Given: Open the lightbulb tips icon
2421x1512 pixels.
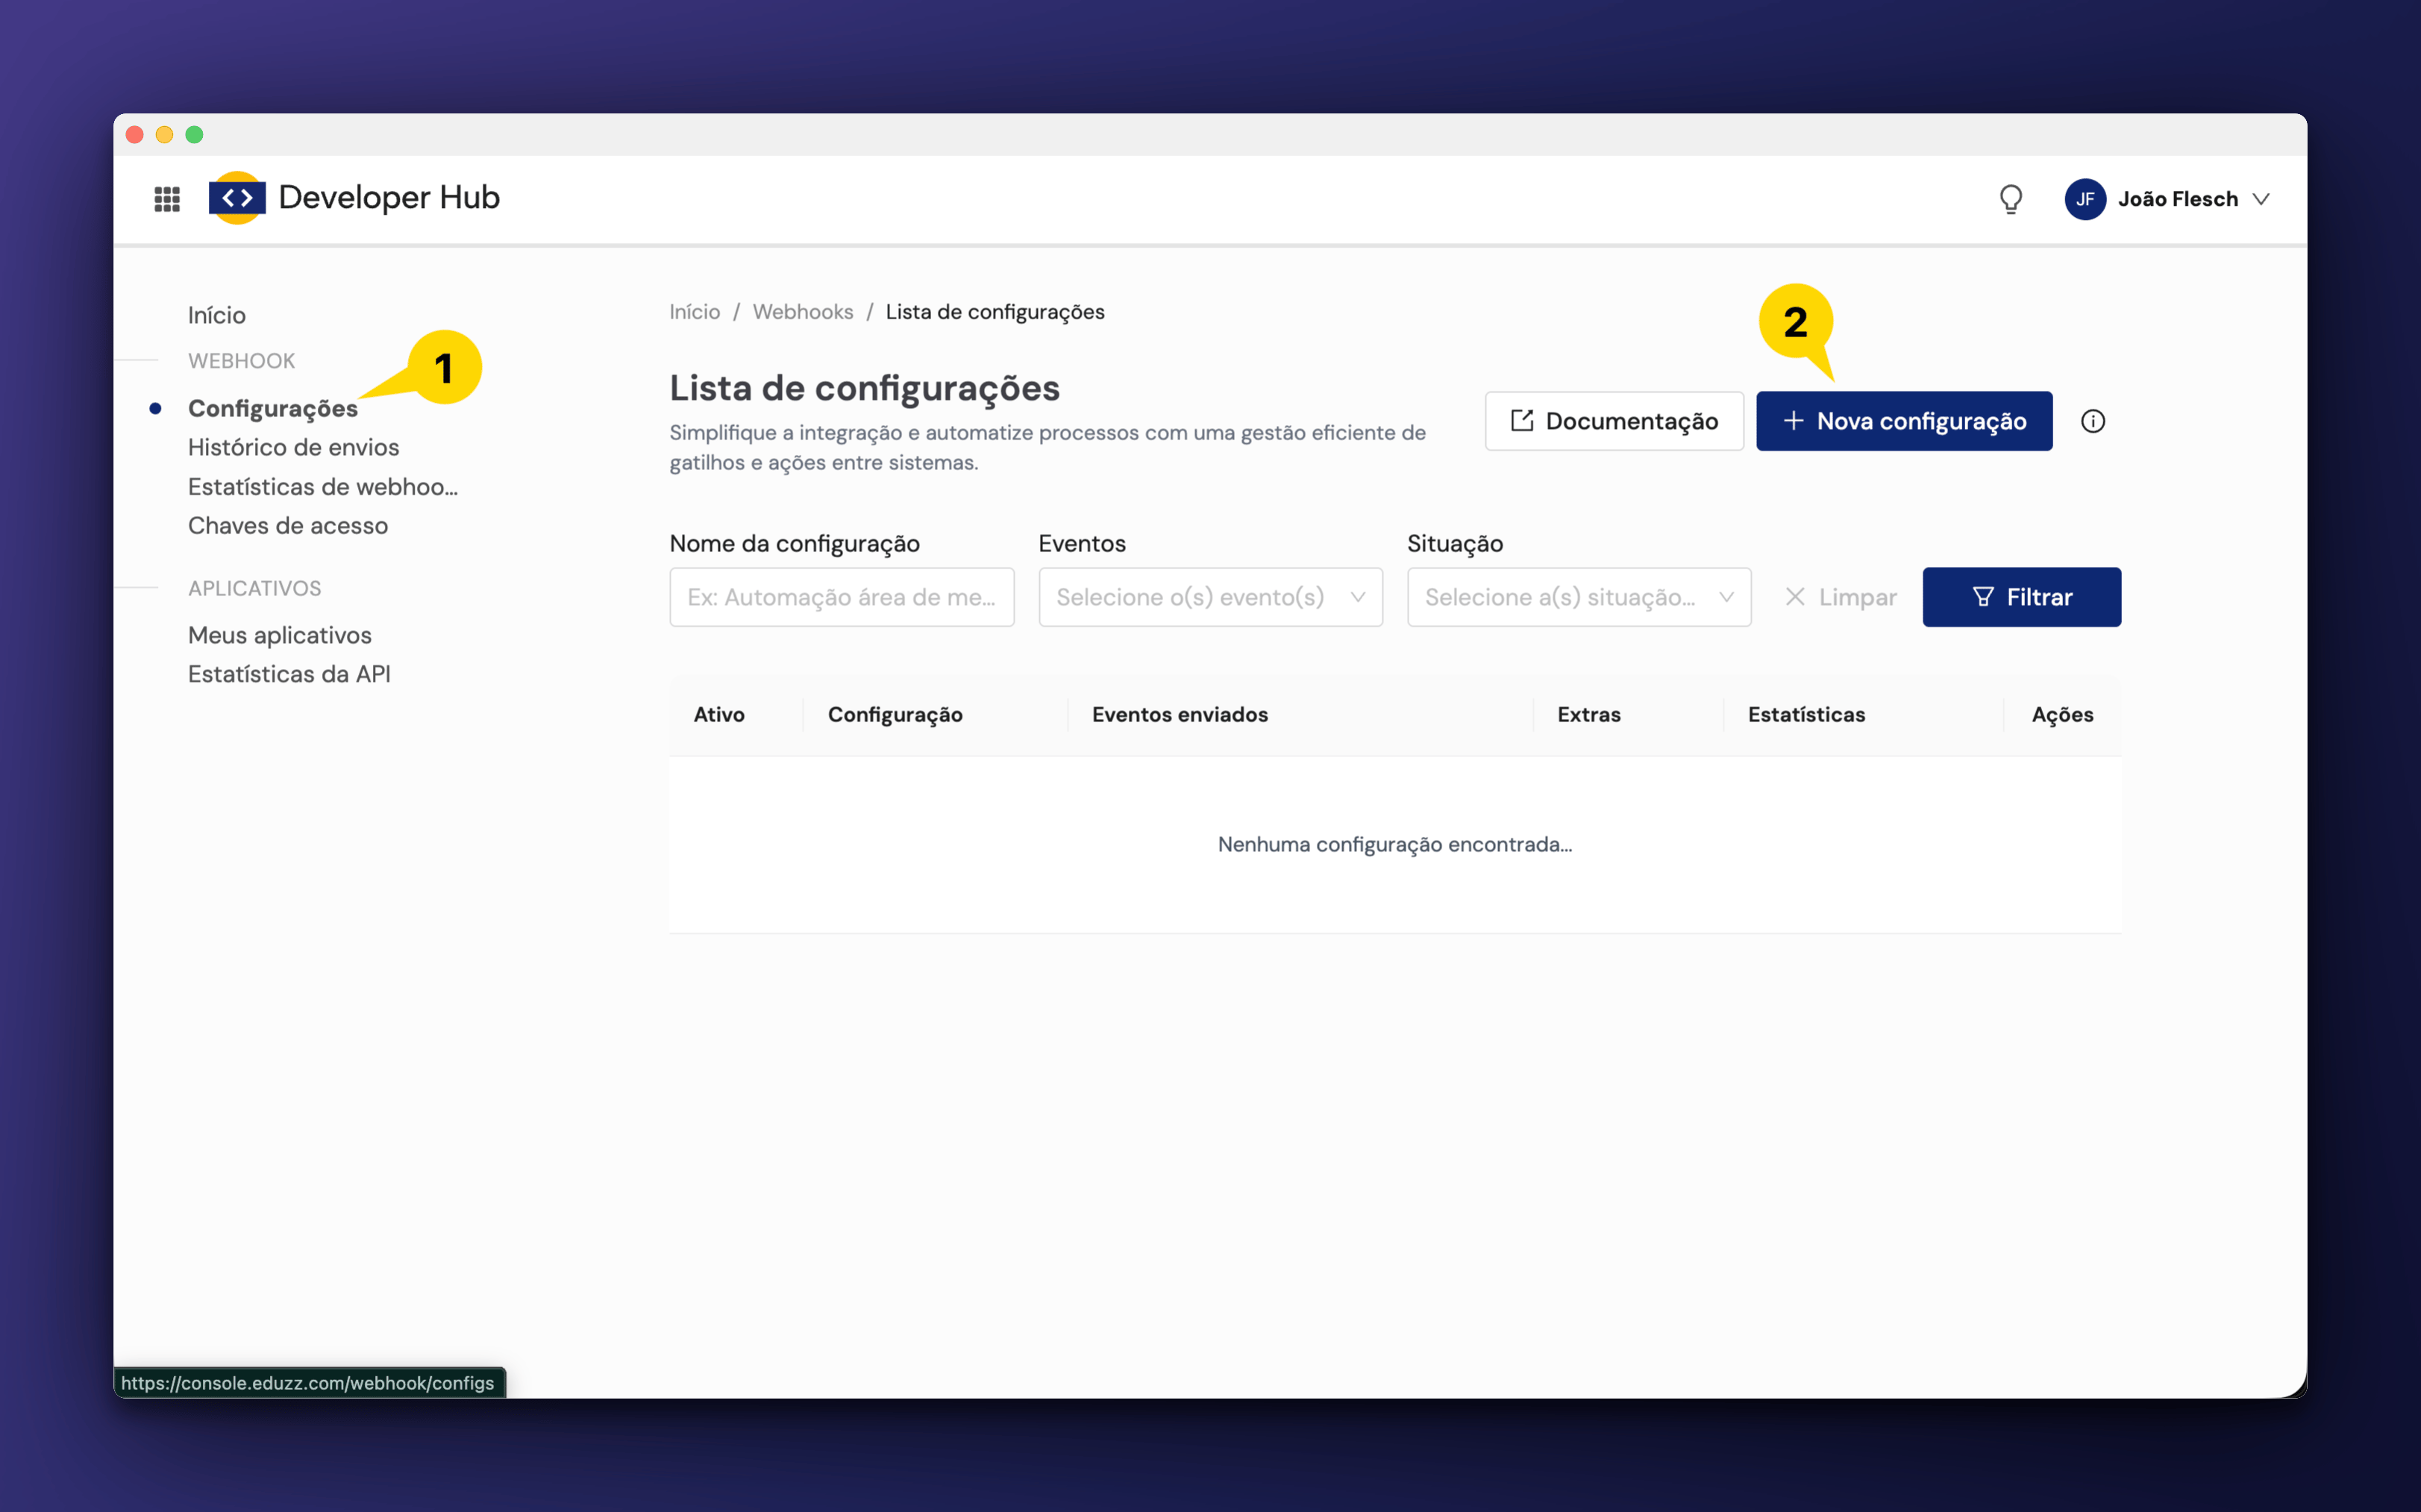Looking at the screenshot, I should tap(2011, 199).
